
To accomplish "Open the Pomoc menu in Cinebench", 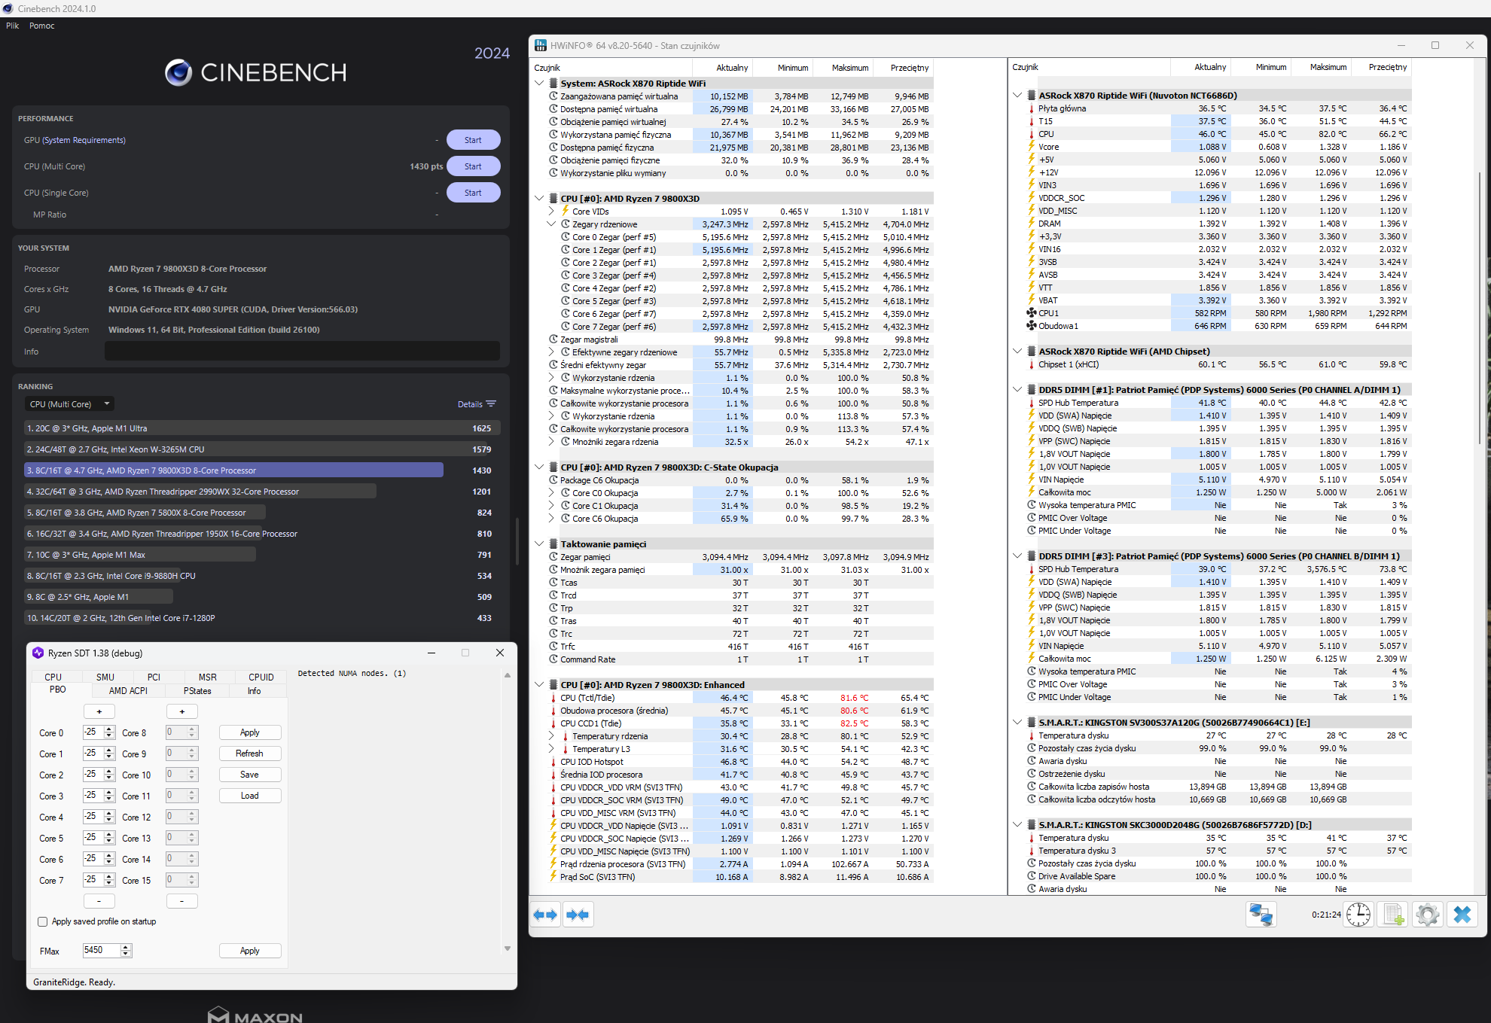I will click(x=42, y=26).
